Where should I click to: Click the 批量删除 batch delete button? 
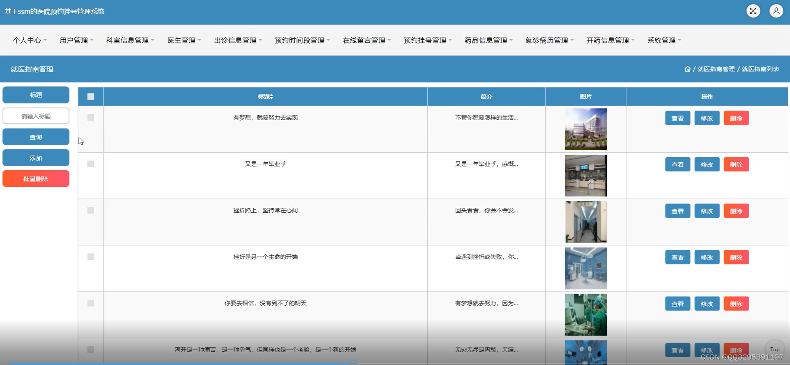(x=36, y=179)
